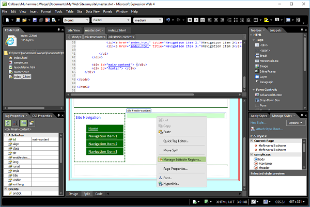310x207 pixels.
Task: Select the Image tag in Toolbox
Action: 263,66
